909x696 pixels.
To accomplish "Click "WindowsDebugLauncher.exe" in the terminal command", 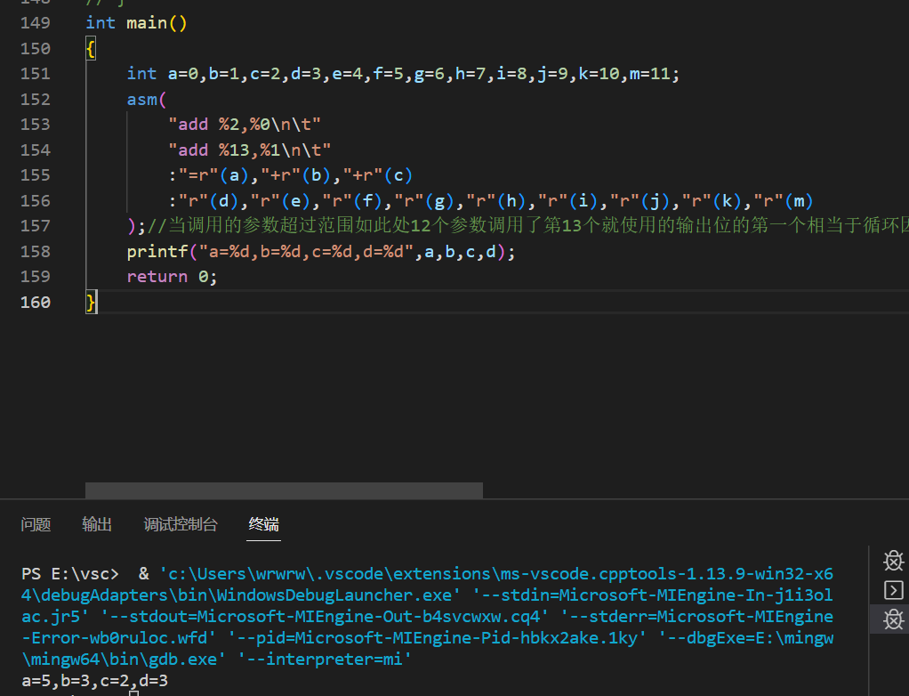I will 334,595.
